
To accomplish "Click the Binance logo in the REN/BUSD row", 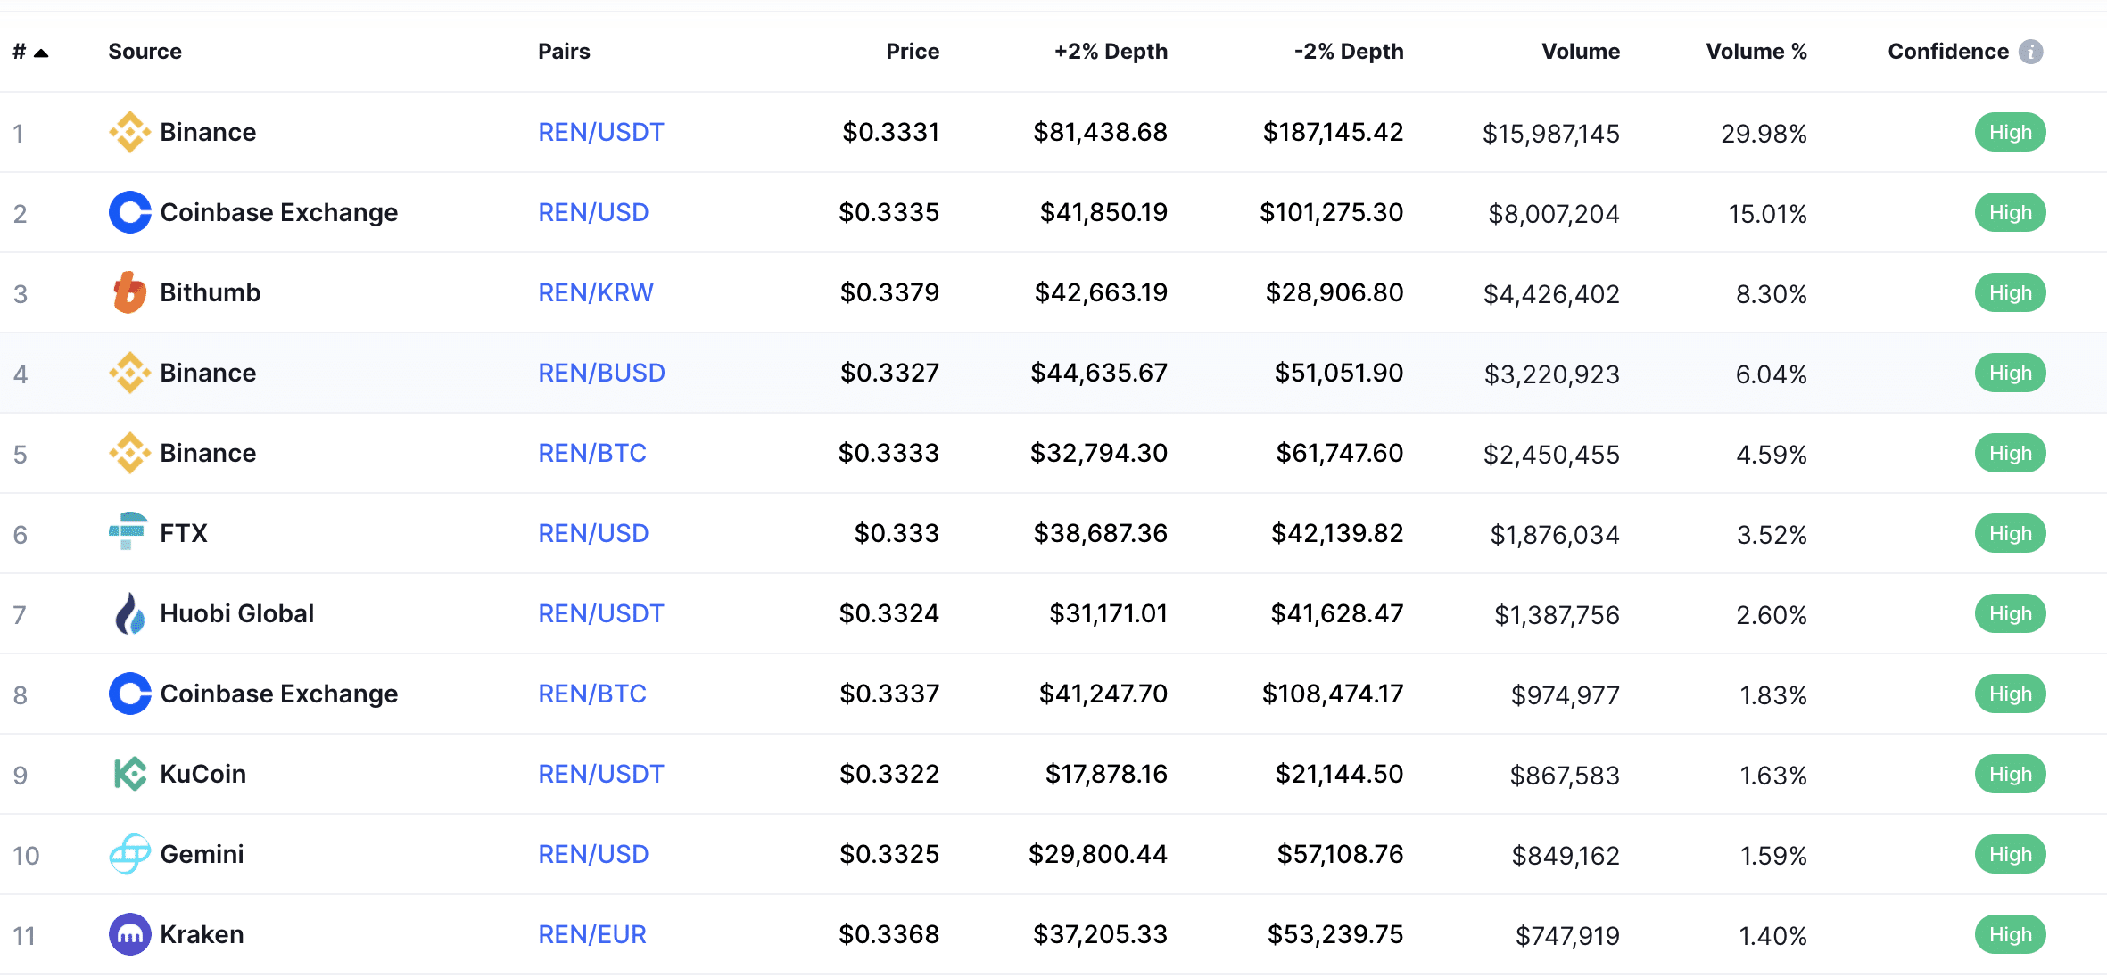I will (x=129, y=373).
